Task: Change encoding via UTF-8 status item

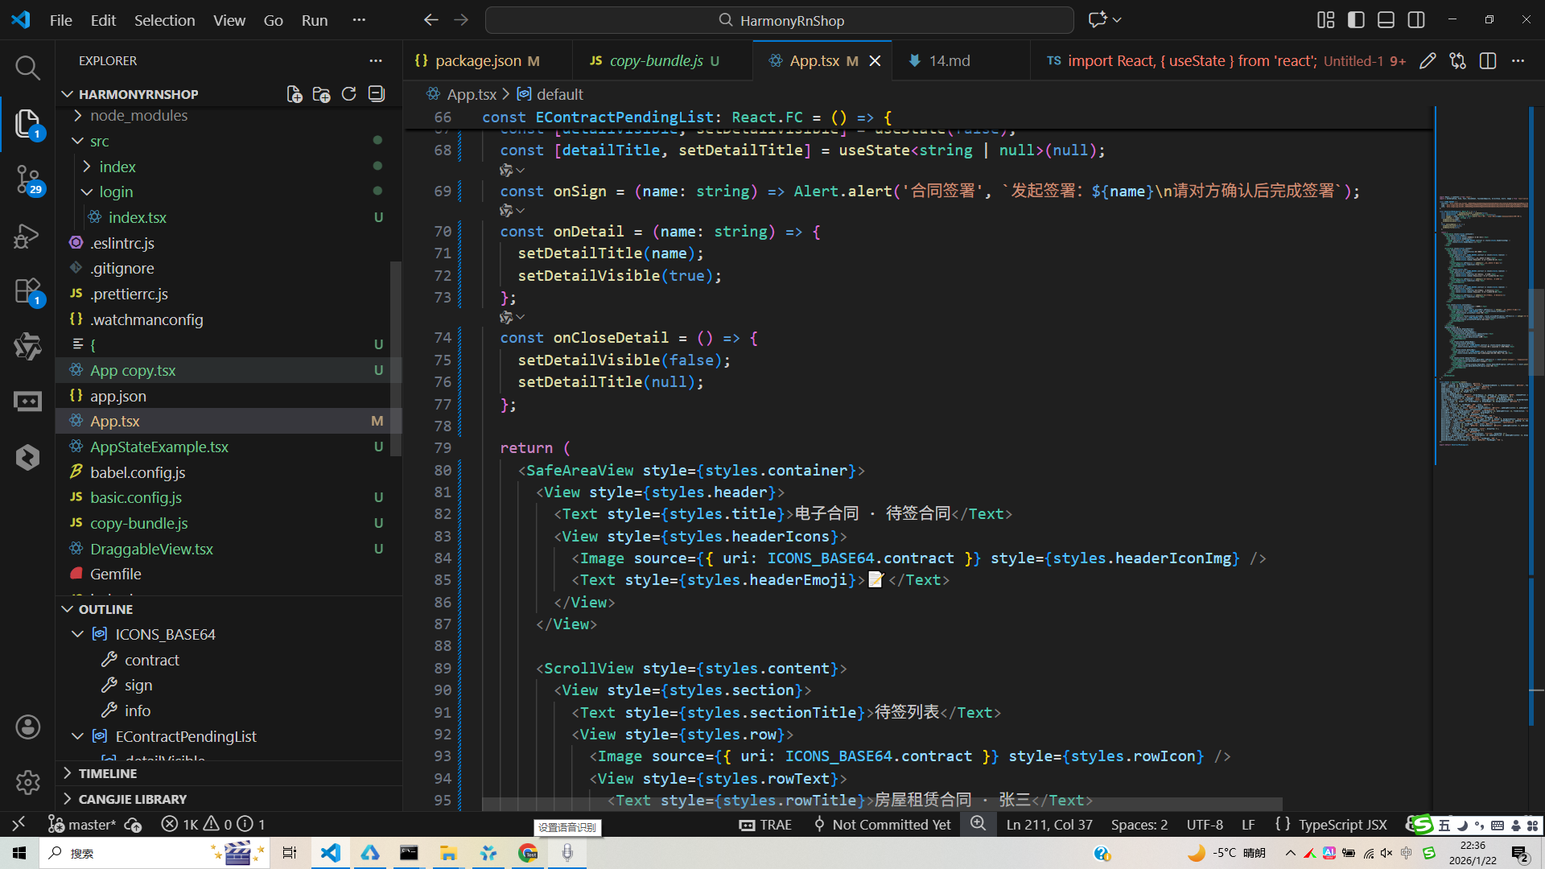Action: (x=1205, y=824)
